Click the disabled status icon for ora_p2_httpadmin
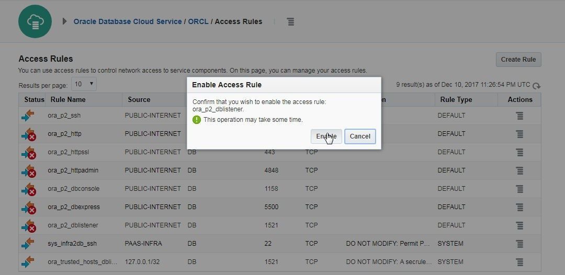Viewport: 565px width, 275px height. point(29,170)
